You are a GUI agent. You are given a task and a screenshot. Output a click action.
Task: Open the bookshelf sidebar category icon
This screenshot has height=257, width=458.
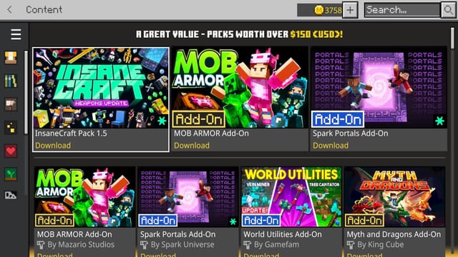pyautogui.click(x=11, y=81)
